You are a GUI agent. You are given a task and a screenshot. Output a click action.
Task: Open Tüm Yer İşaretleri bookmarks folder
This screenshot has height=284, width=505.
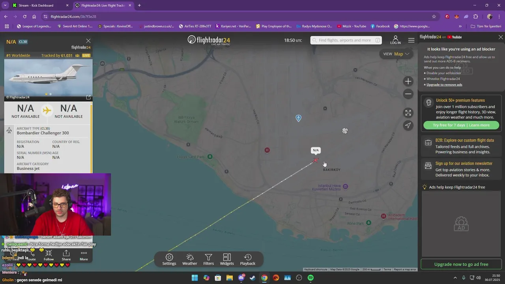486,26
